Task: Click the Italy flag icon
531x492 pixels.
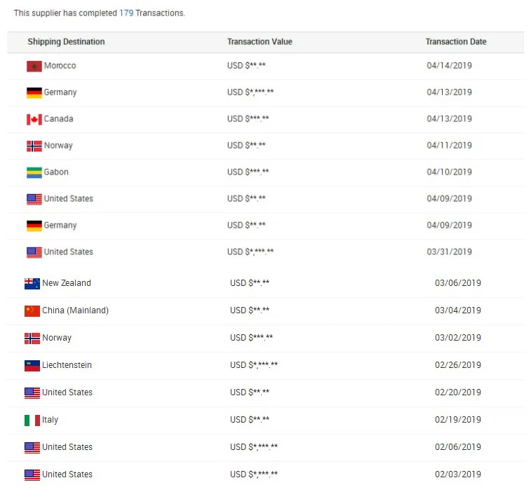Action: click(32, 421)
